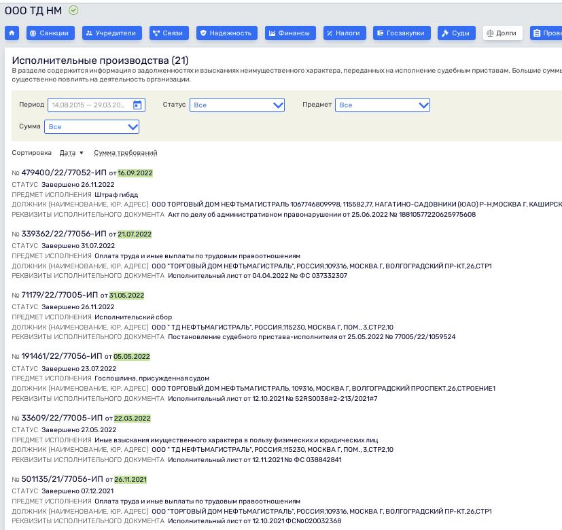Click Исполнительный лист № ФС 037332307 document text
The width and height of the screenshot is (562, 530).
click(258, 276)
